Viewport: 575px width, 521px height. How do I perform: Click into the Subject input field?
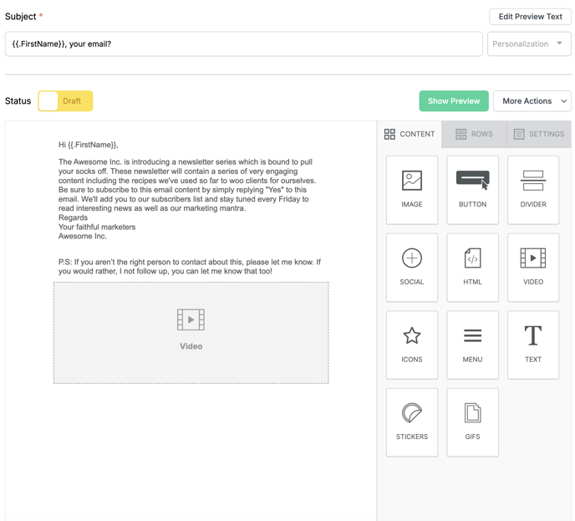point(243,44)
